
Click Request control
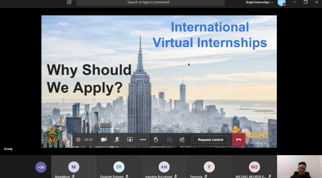(x=210, y=140)
